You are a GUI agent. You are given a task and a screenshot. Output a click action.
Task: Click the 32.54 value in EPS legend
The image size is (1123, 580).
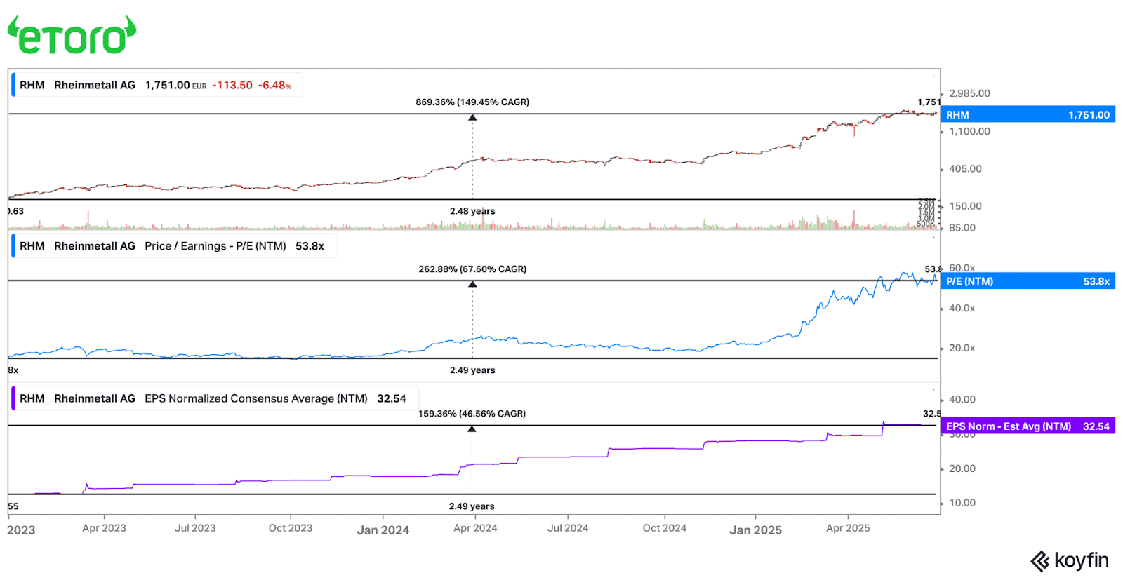[392, 398]
